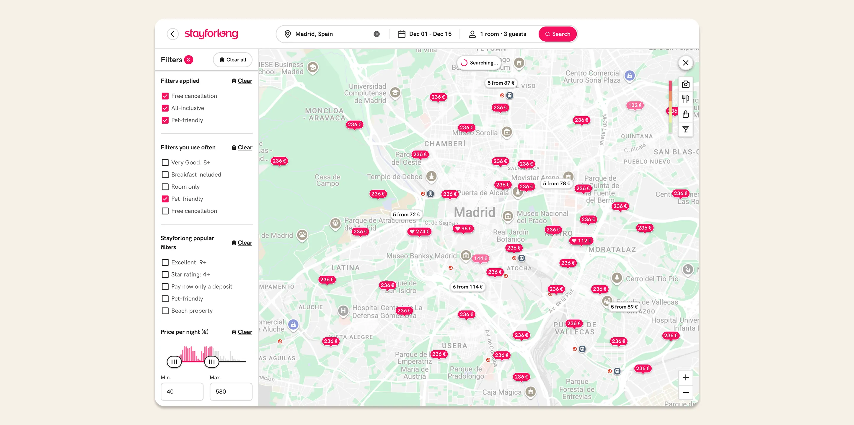Zoom out of the map
The height and width of the screenshot is (425, 854).
[x=685, y=393]
